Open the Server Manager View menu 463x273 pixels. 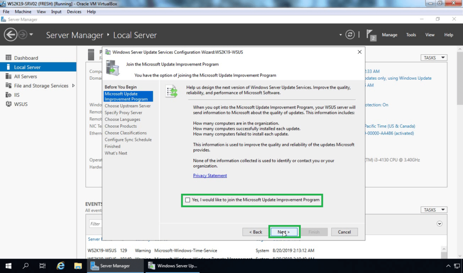[x=430, y=34]
